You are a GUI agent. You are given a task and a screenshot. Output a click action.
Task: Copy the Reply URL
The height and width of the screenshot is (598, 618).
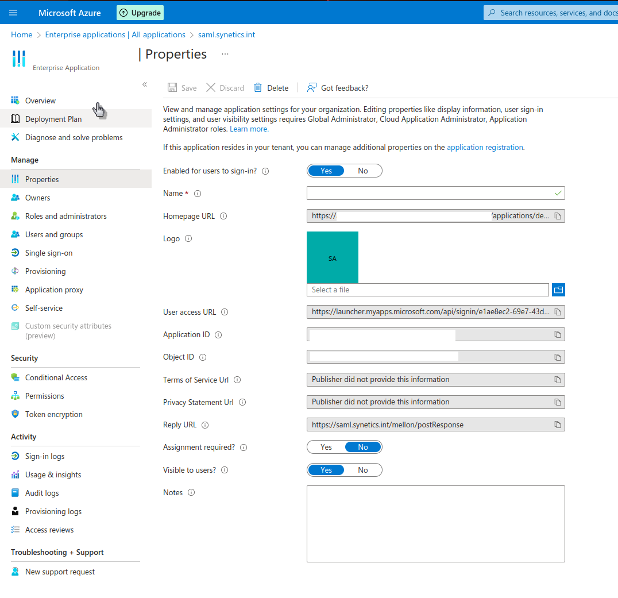coord(558,425)
